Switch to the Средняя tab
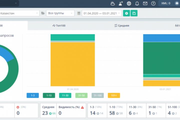Screen dimensions: 180x120 point(122,25)
